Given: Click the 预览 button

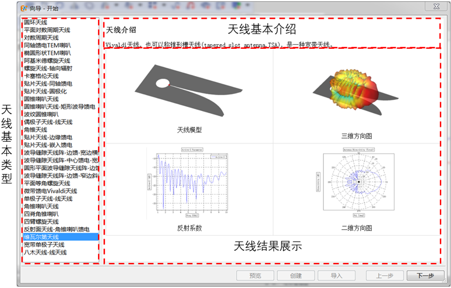Looking at the screenshot, I should click(255, 276).
